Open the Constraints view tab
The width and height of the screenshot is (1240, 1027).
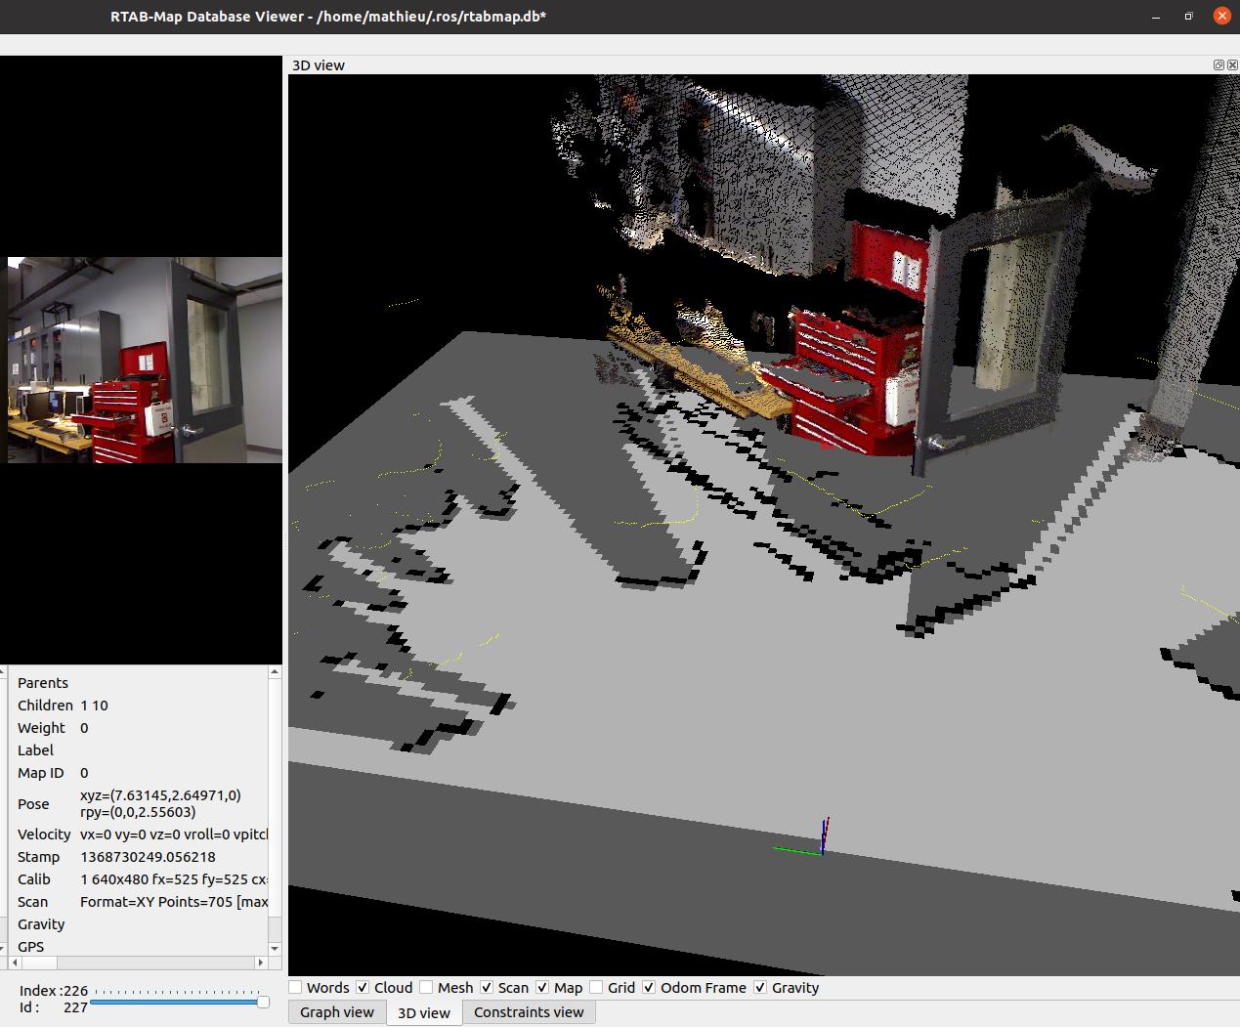[x=528, y=1012]
